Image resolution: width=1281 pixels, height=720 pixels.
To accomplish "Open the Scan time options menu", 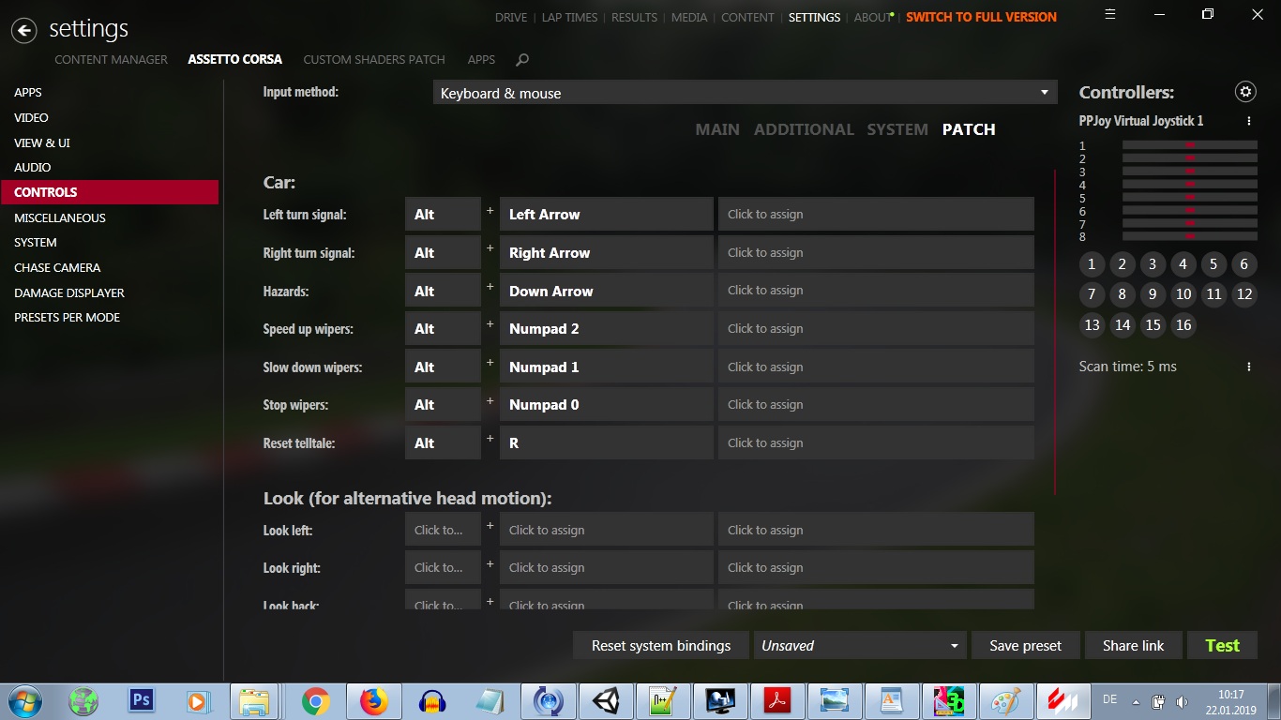I will [x=1249, y=367].
